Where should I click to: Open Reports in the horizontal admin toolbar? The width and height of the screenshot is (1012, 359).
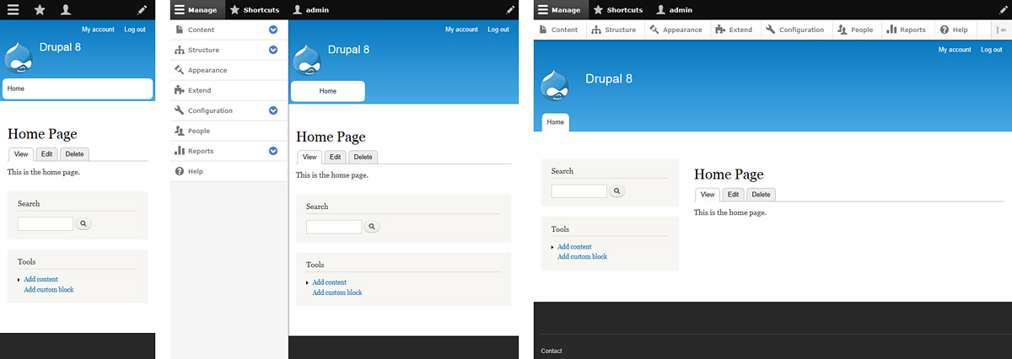(x=907, y=29)
